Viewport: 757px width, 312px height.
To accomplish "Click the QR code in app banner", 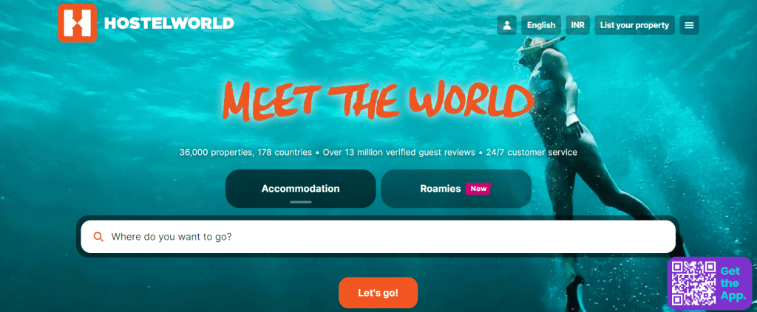I will [694, 283].
